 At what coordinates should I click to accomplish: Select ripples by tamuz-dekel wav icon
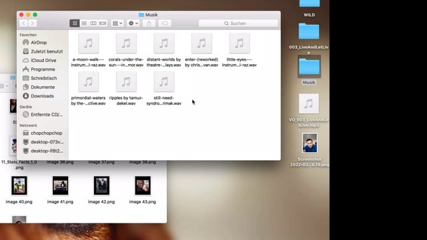126,81
